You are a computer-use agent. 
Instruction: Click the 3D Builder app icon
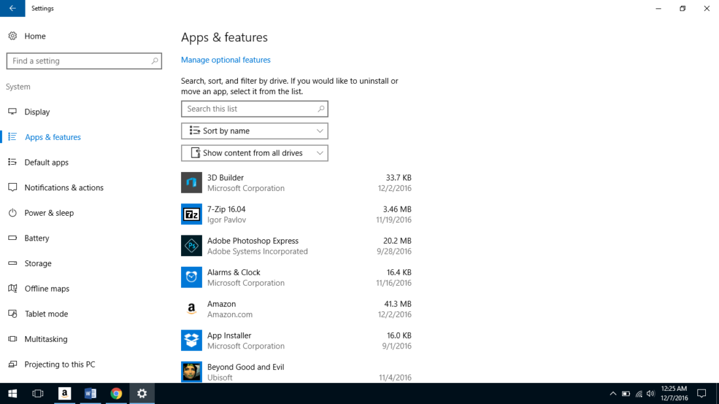point(192,182)
